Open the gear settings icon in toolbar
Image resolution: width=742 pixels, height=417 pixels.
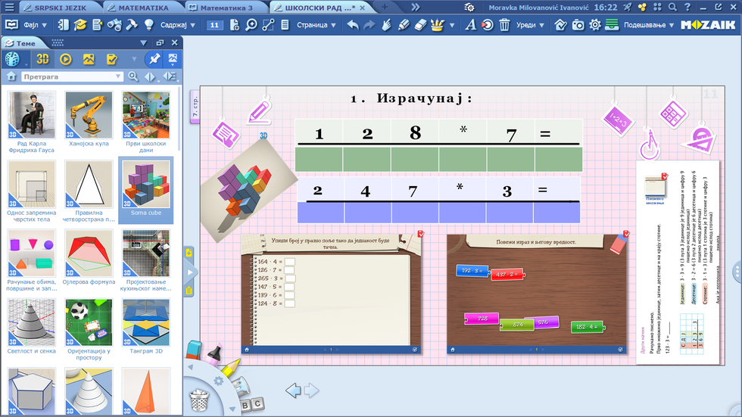tap(595, 25)
